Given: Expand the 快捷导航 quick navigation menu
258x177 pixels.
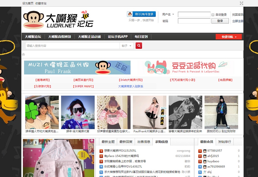Looking at the screenshot, I should 229,37.
